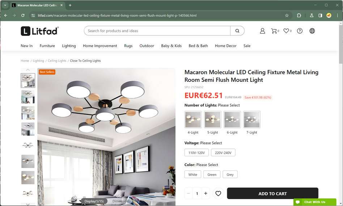This screenshot has width=343, height=206.
Task: Open the browser tab list dropdown
Action: 5,5
